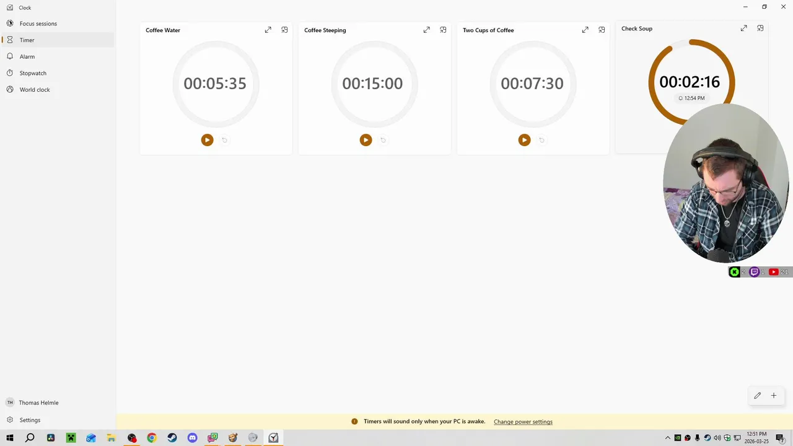Click the Clock app icon in the title bar
The image size is (793, 446).
tap(10, 7)
